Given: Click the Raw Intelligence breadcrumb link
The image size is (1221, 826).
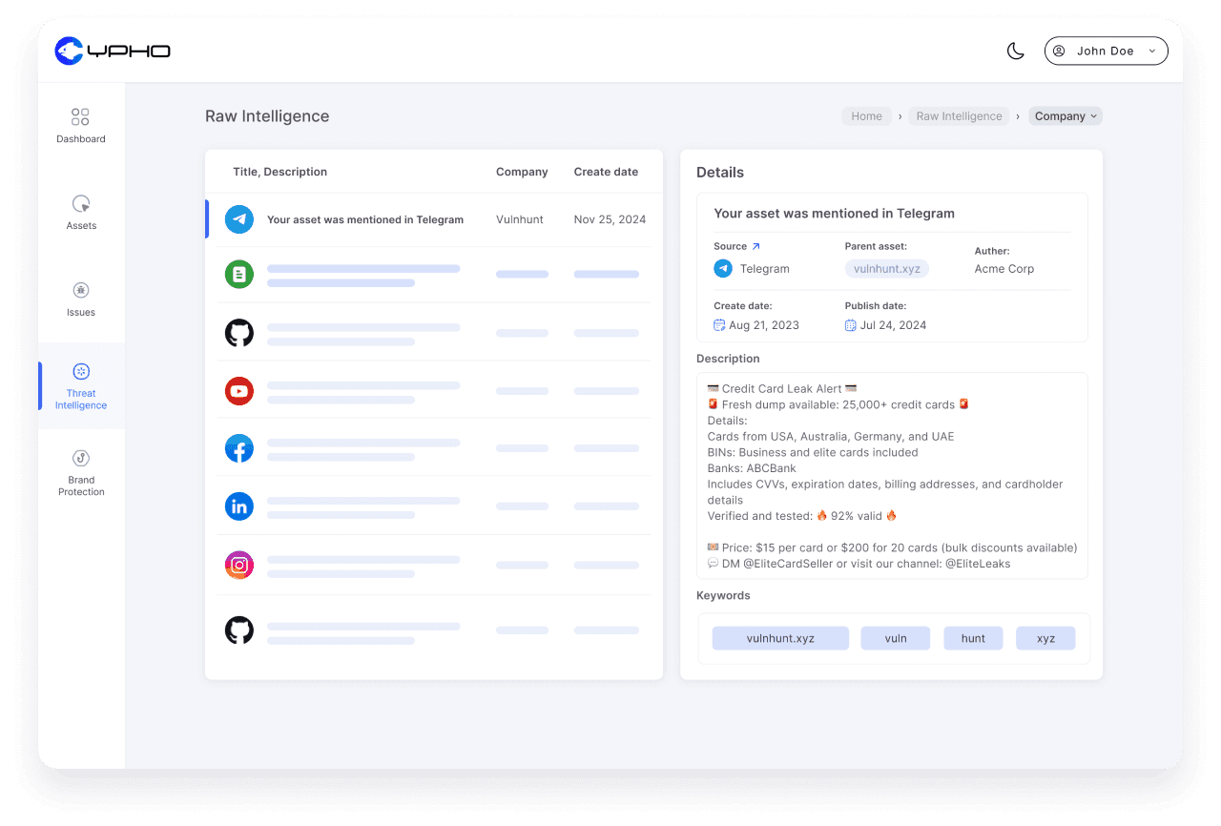Looking at the screenshot, I should pos(958,115).
